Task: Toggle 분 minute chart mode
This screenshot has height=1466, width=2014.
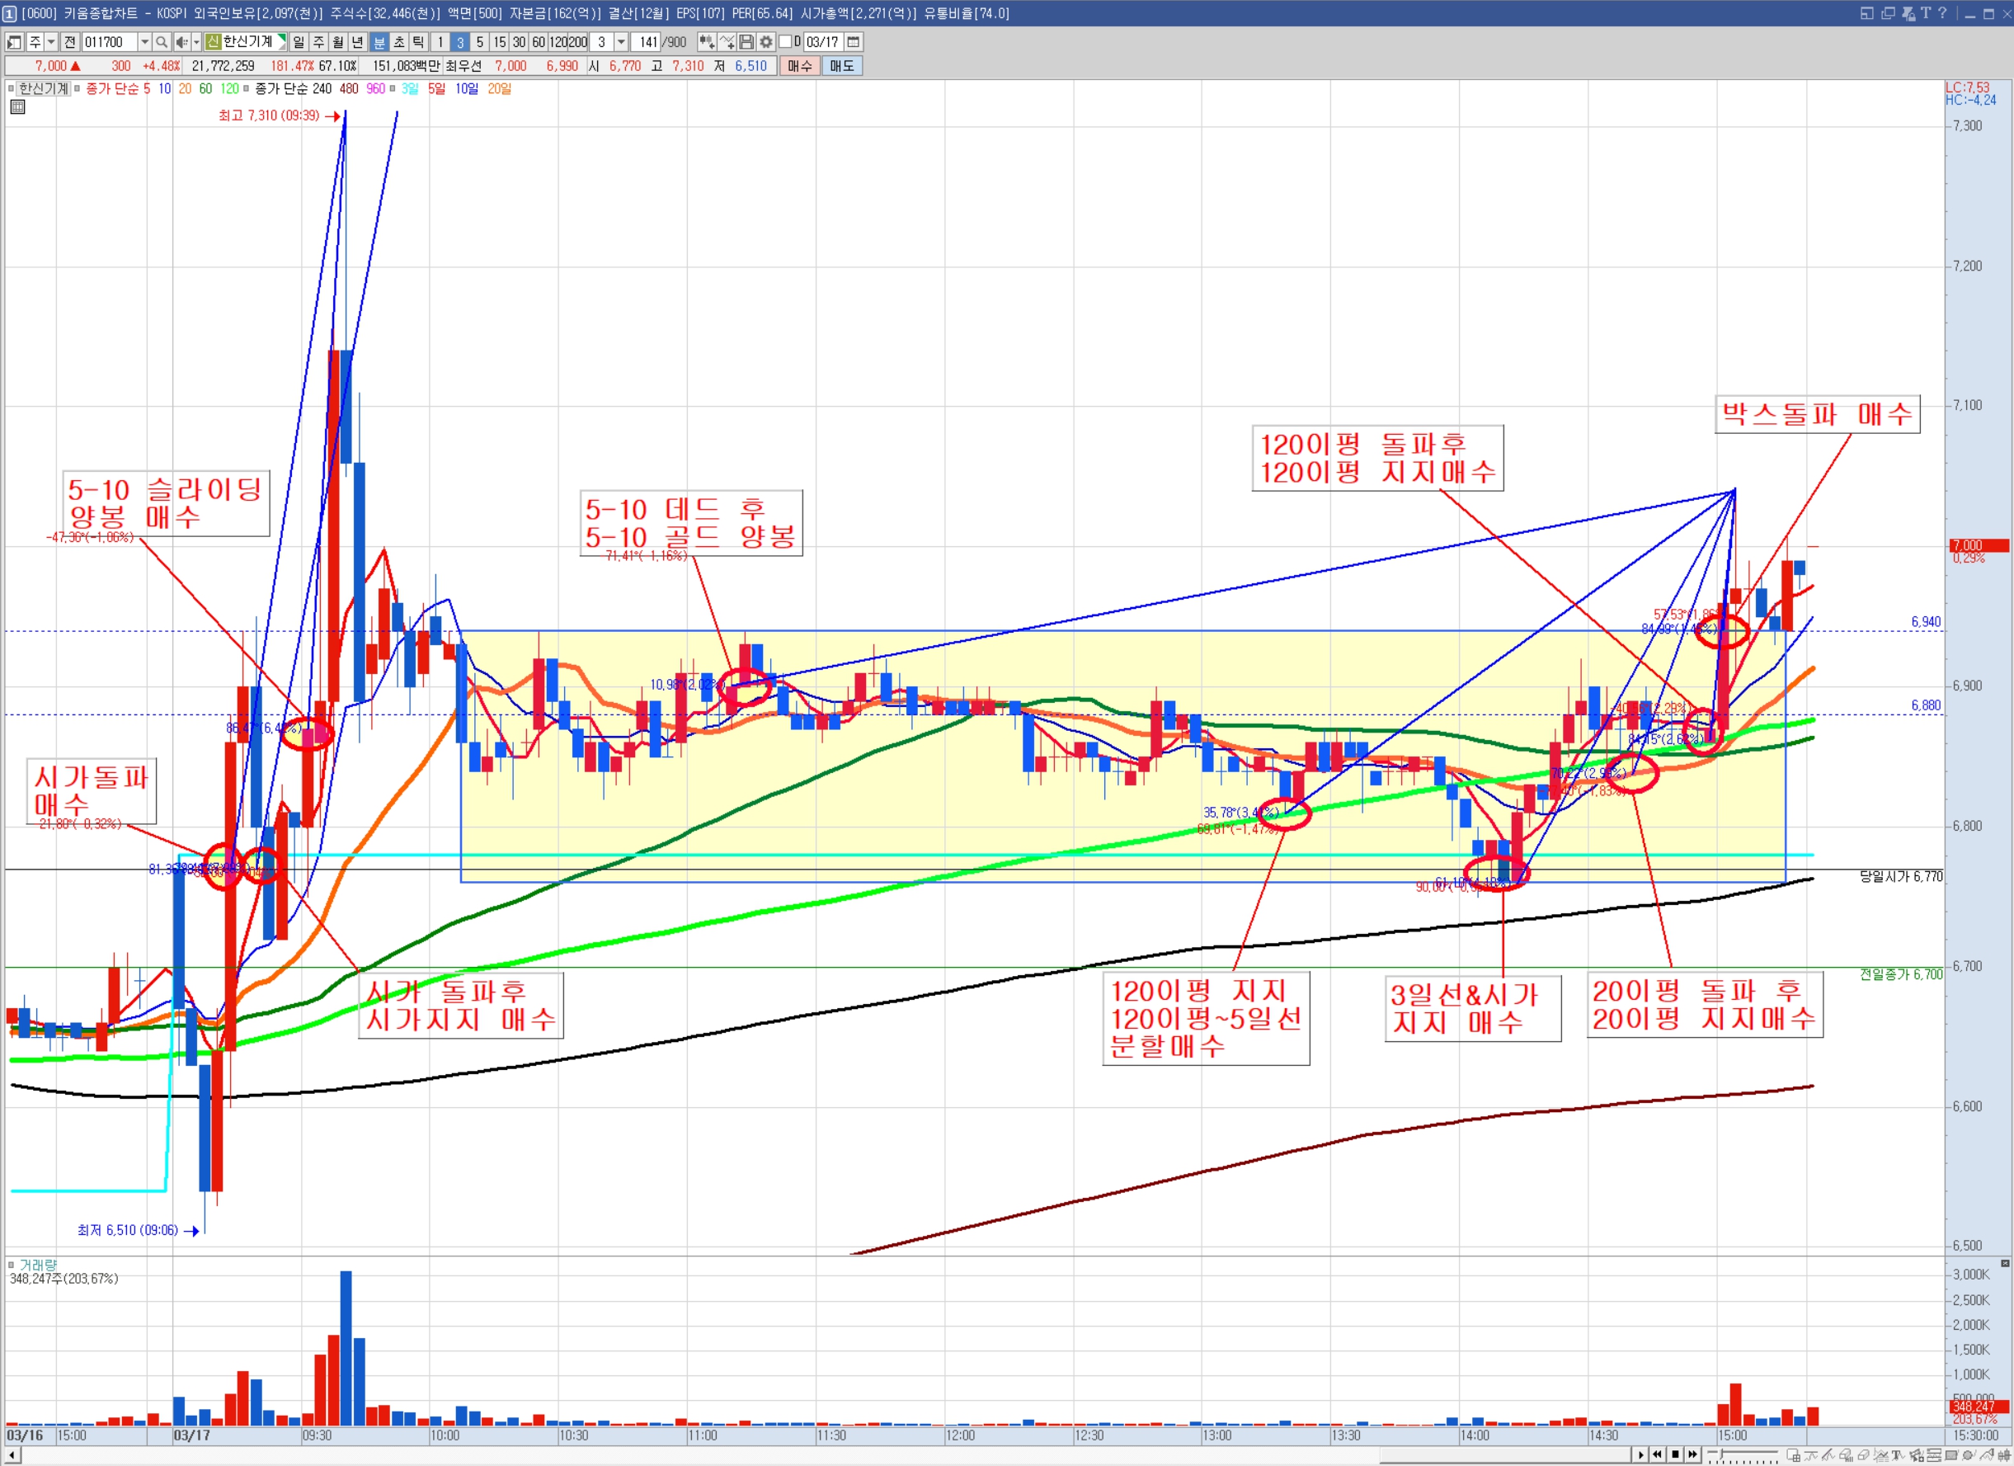Action: (379, 42)
